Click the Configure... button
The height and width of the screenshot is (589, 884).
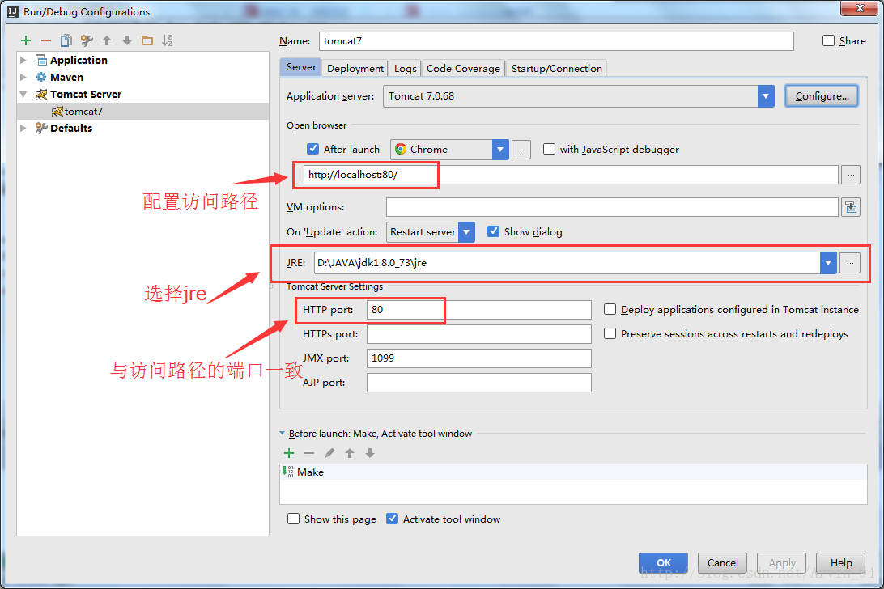[822, 95]
